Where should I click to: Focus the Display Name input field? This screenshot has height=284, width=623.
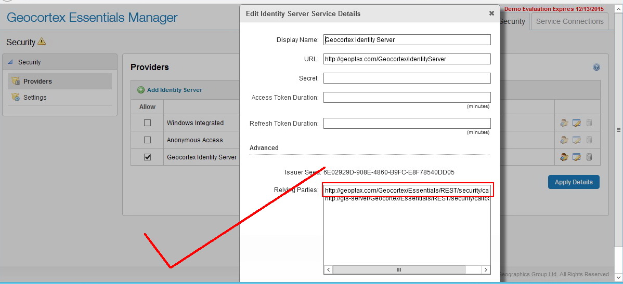click(407, 39)
